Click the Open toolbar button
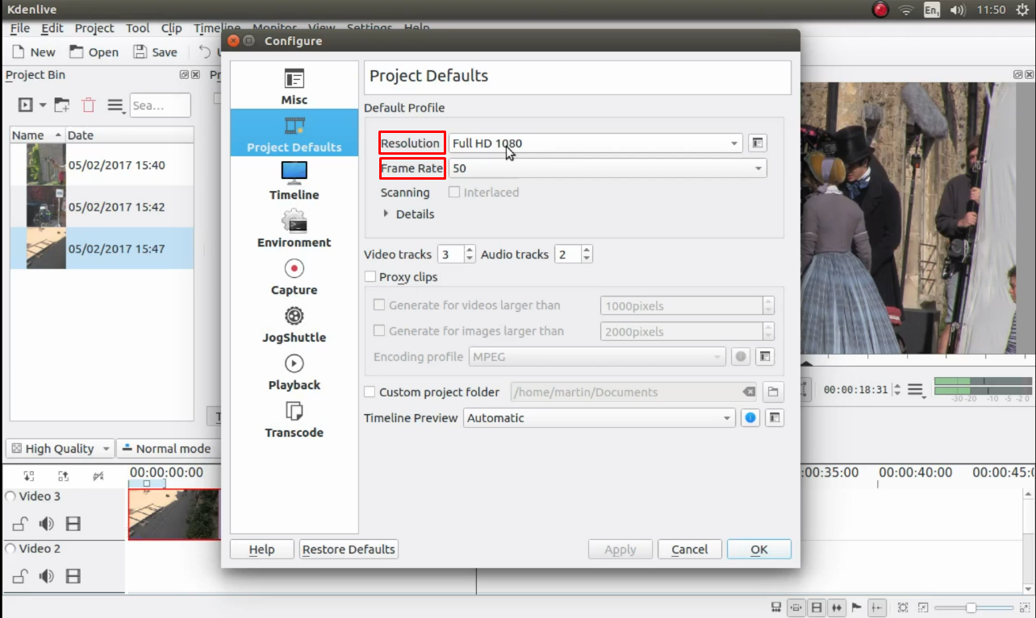Screen dimensions: 1036x618 coord(94,52)
